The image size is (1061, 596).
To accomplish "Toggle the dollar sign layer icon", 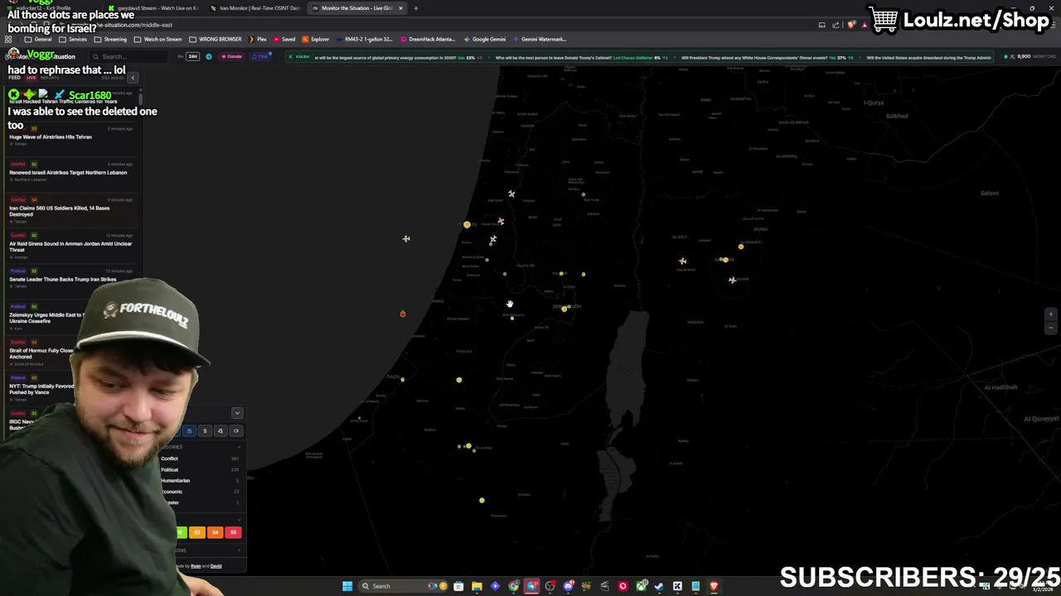I will click(x=205, y=430).
